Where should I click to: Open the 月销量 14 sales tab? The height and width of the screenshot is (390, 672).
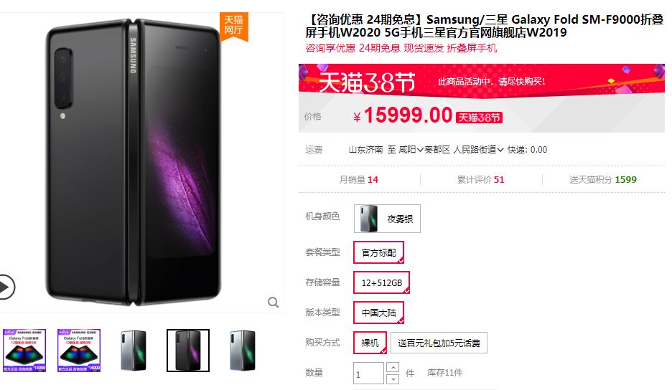pyautogui.click(x=359, y=180)
